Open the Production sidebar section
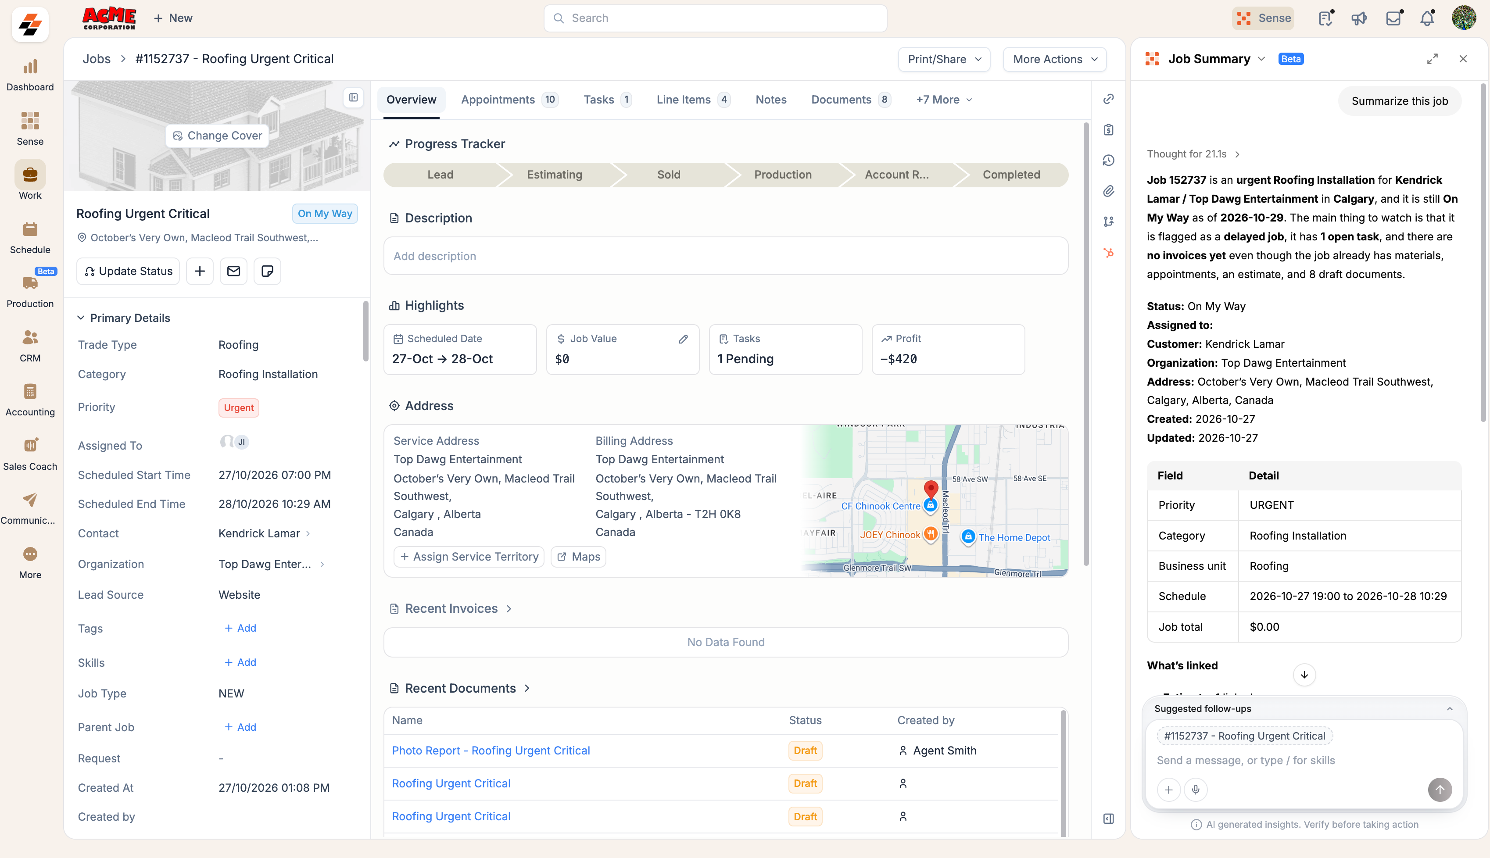This screenshot has width=1490, height=858. pyautogui.click(x=30, y=292)
